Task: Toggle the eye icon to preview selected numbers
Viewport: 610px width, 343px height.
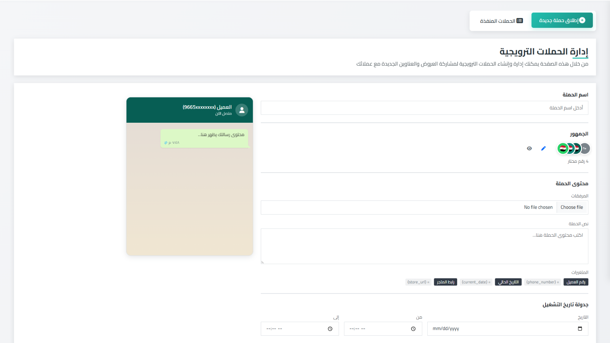Action: [529, 148]
